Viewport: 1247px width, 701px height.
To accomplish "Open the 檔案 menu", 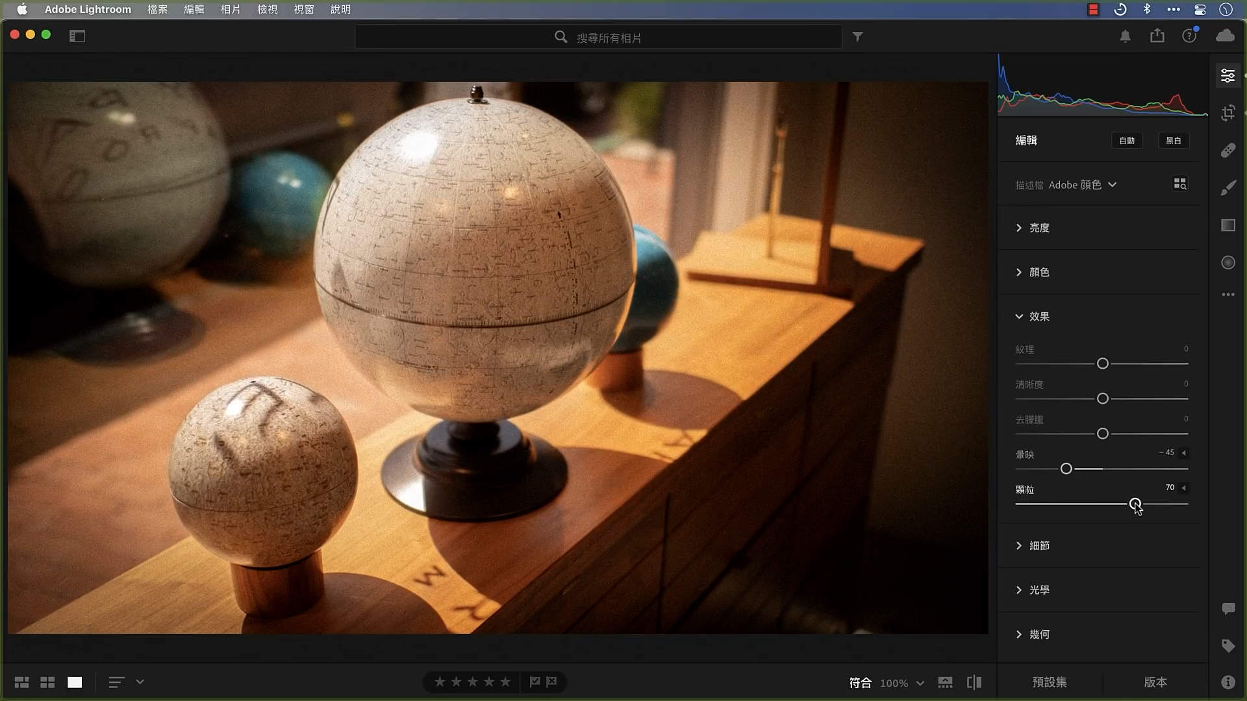I will click(157, 10).
